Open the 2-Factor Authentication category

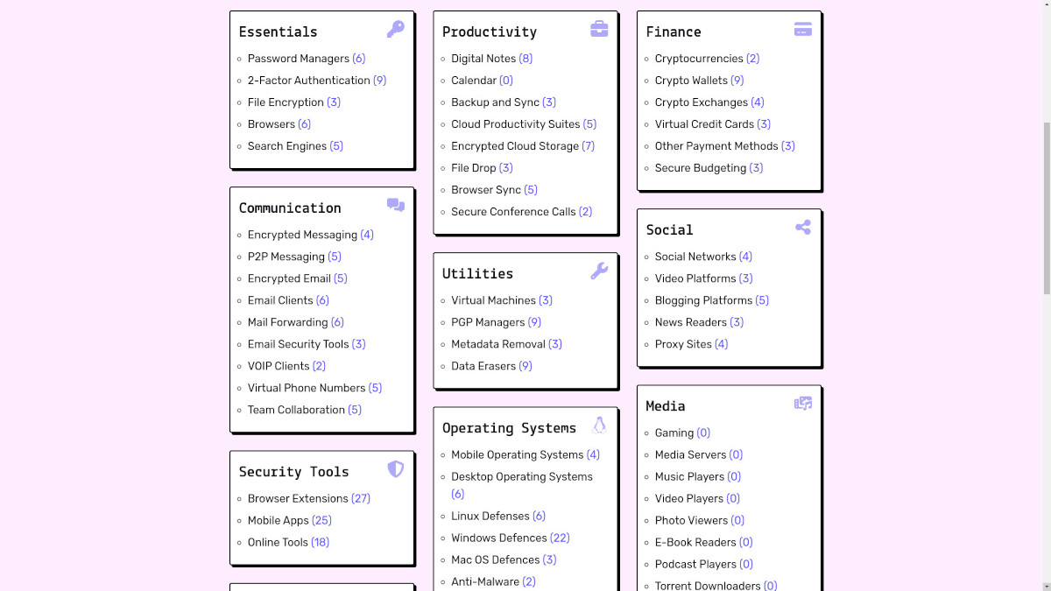coord(308,81)
